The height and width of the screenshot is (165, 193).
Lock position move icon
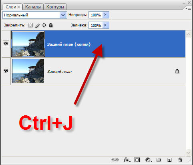click(x=44, y=25)
